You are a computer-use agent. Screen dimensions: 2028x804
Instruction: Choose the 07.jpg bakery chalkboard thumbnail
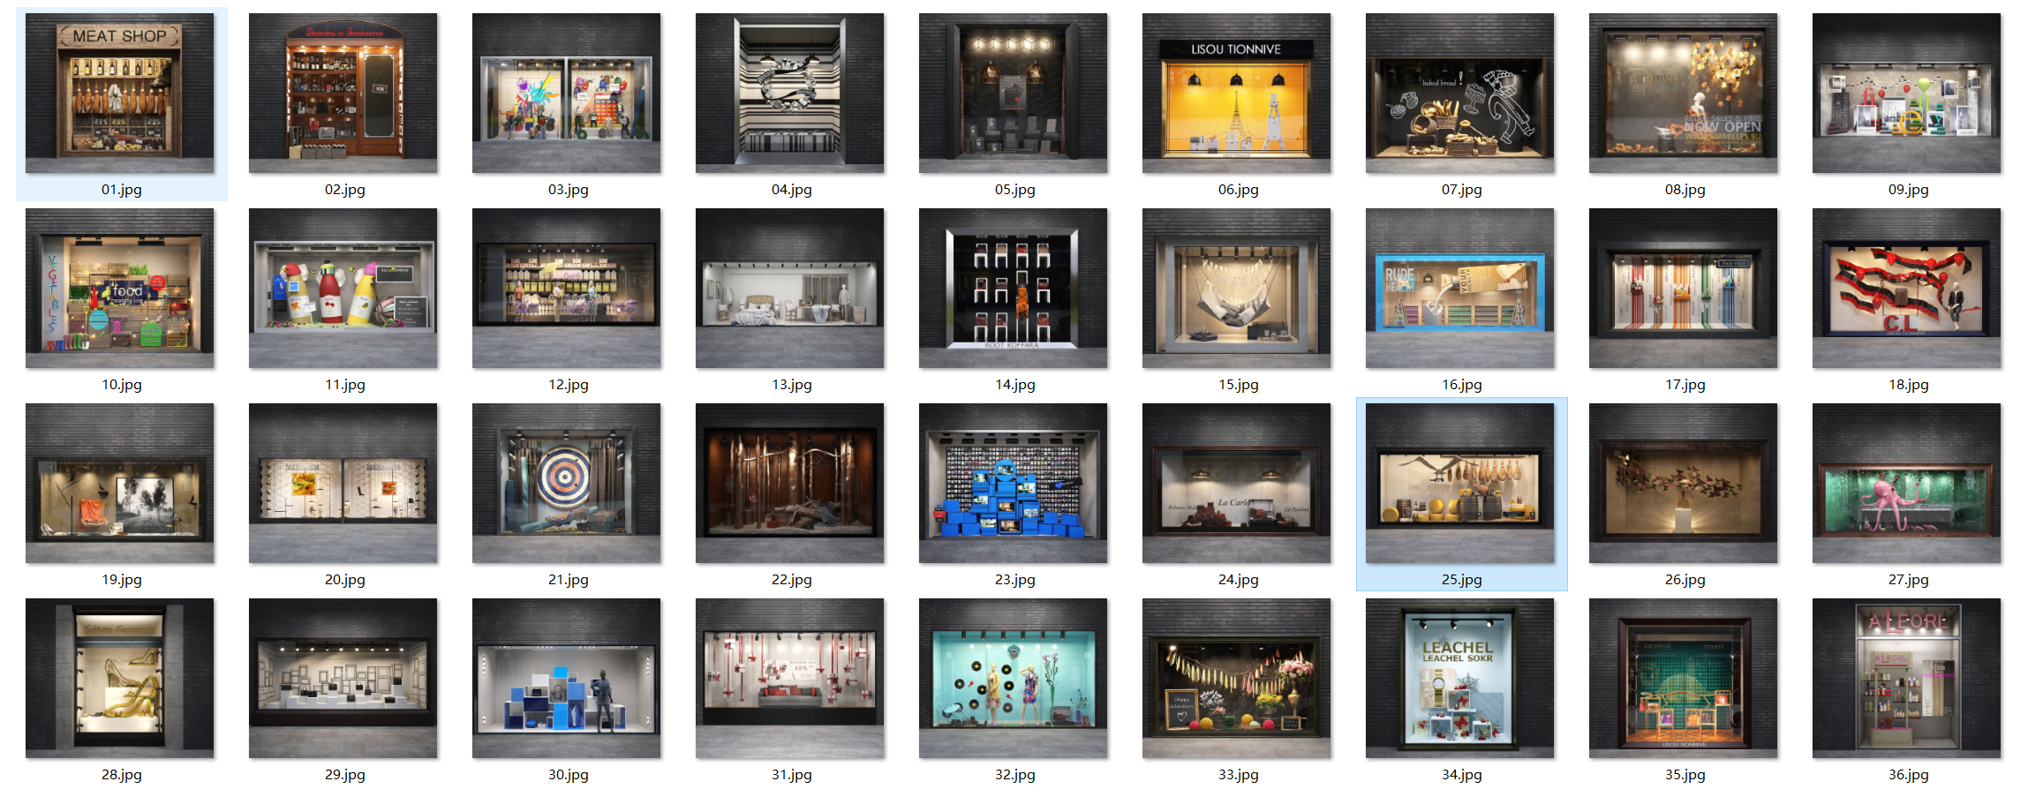click(x=1460, y=93)
